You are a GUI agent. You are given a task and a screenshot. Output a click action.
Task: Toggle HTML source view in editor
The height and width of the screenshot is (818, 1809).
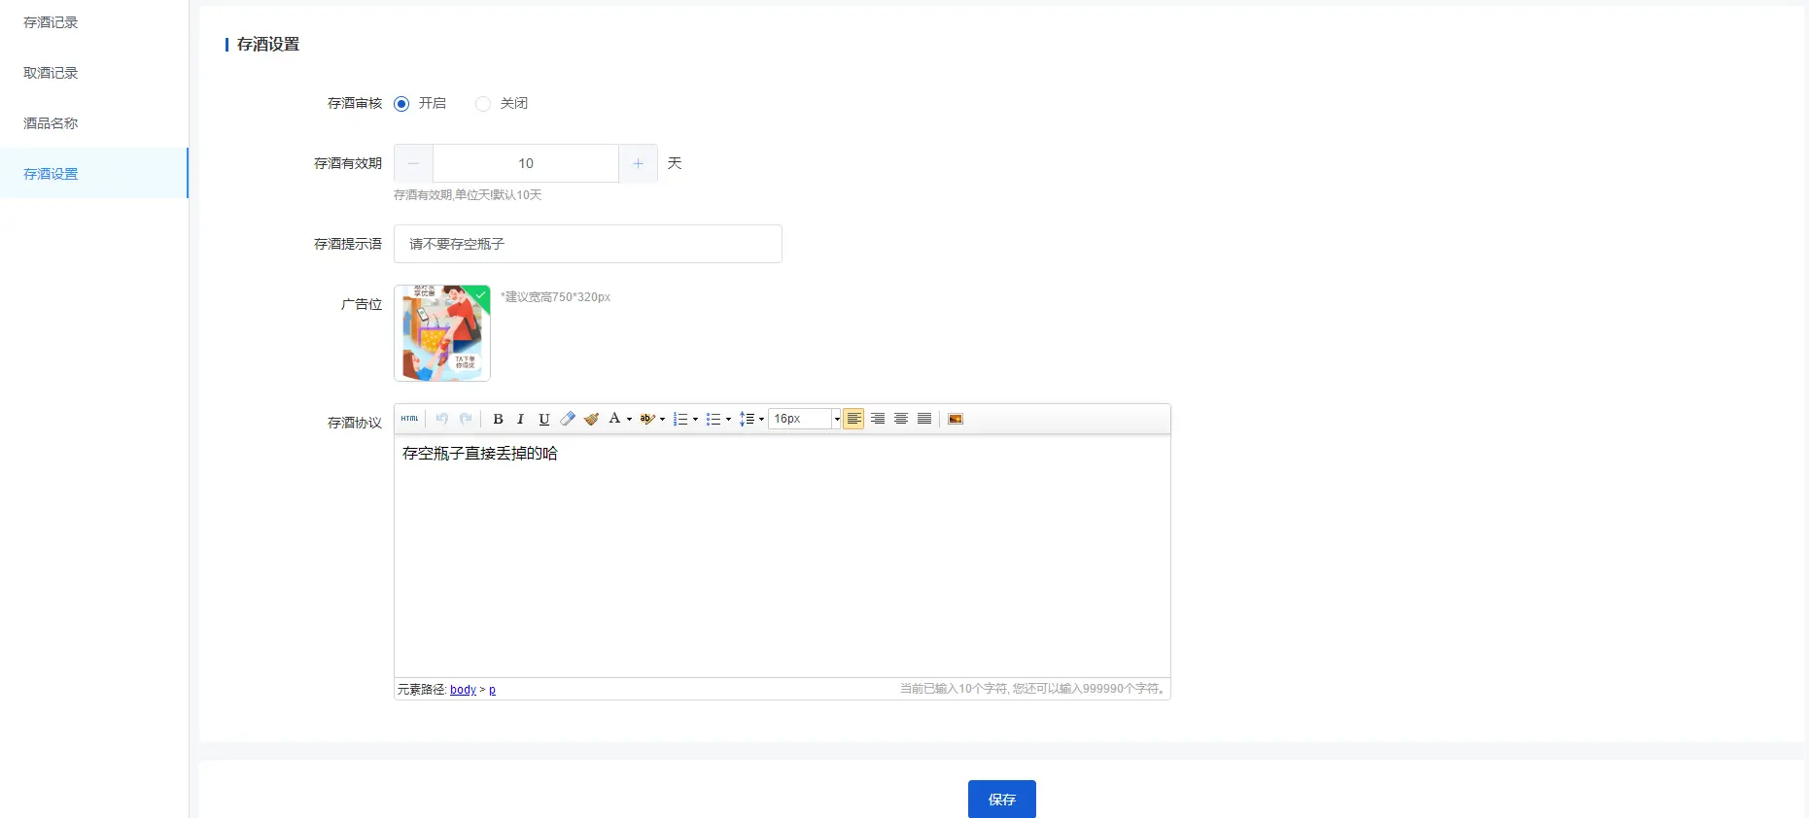409,419
